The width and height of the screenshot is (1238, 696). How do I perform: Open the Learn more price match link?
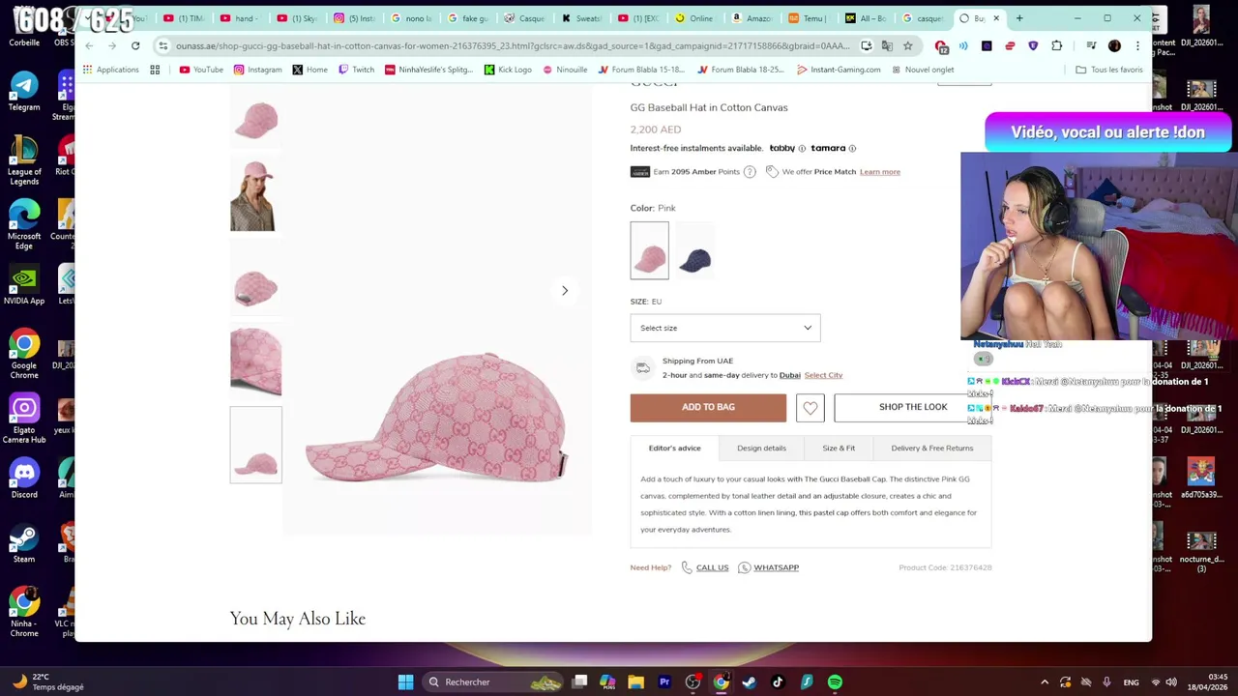pos(880,172)
